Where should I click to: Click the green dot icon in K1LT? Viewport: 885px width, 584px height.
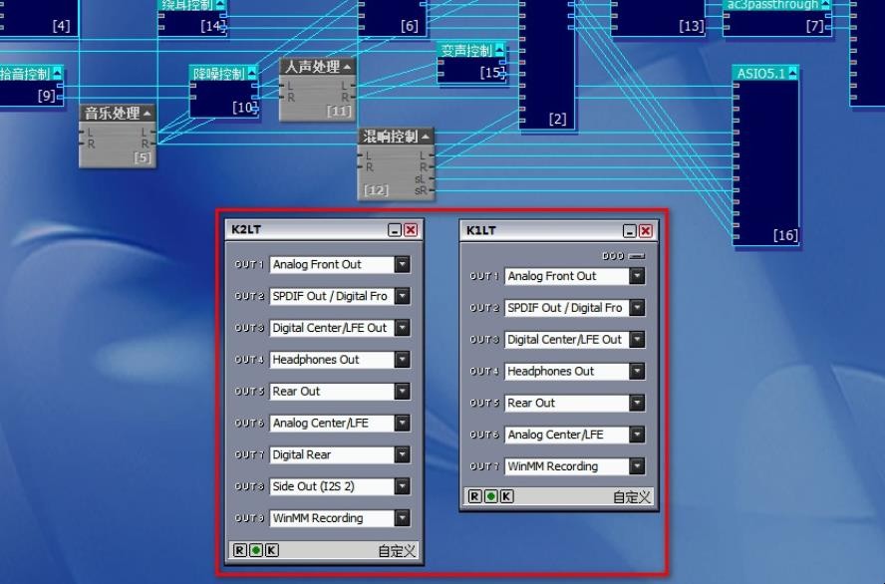click(491, 496)
